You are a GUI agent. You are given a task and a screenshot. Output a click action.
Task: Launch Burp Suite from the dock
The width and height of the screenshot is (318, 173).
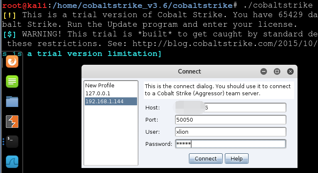tap(12, 122)
